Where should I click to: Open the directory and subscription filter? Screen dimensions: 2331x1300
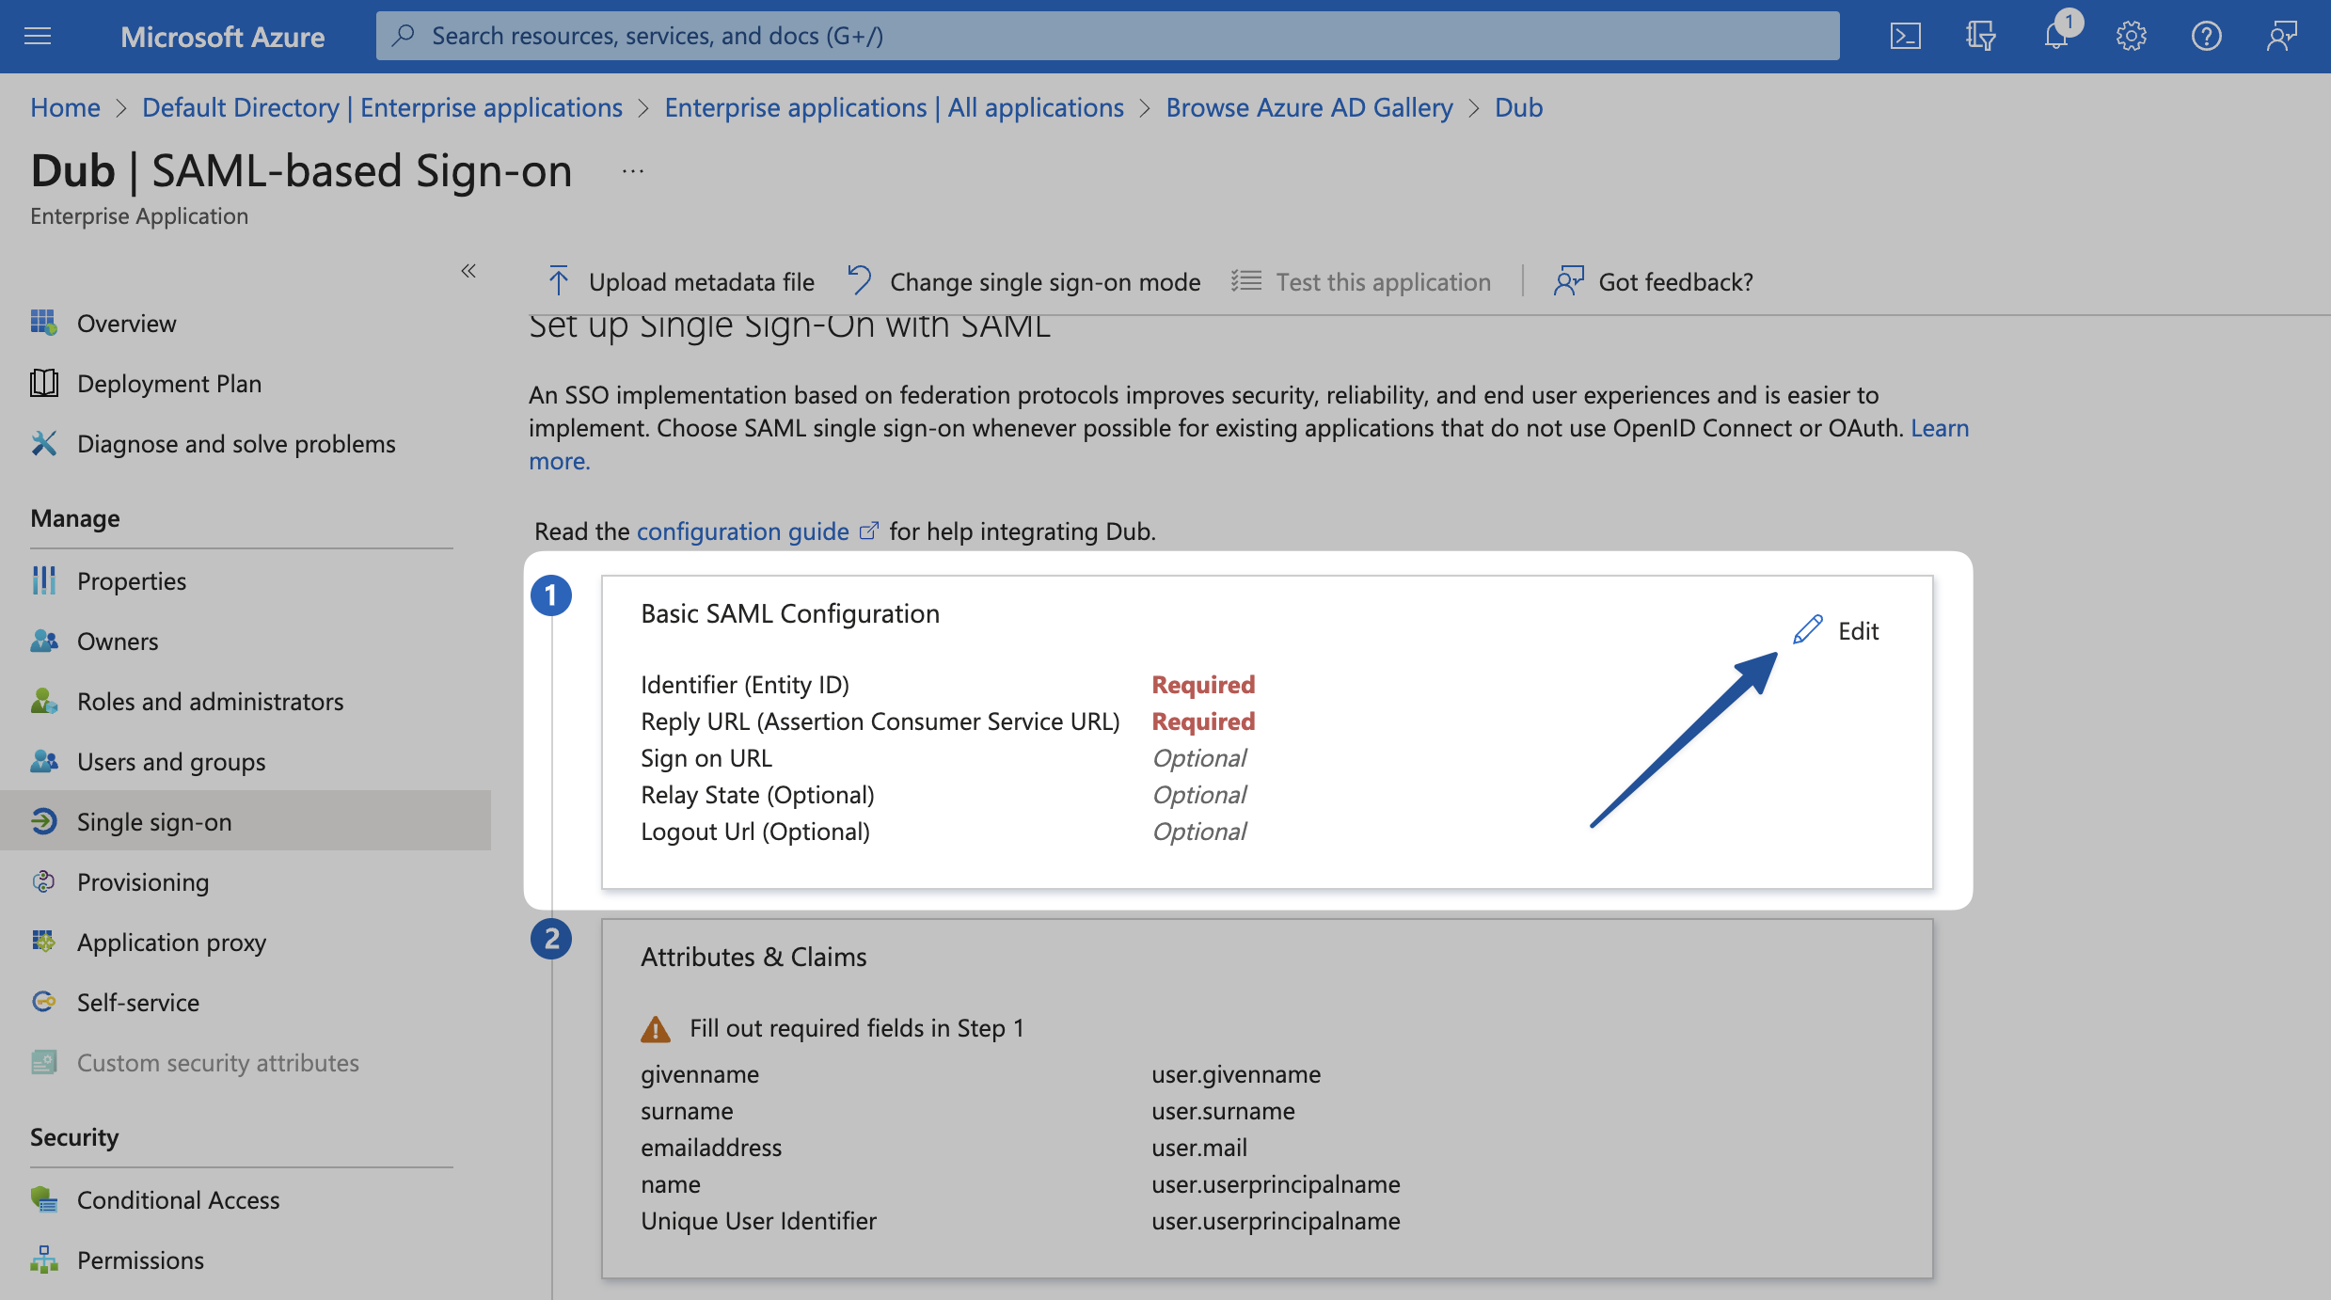pos(1980,35)
